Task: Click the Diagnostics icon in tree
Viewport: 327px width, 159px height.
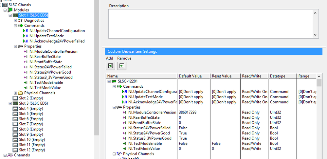Action: point(21,20)
